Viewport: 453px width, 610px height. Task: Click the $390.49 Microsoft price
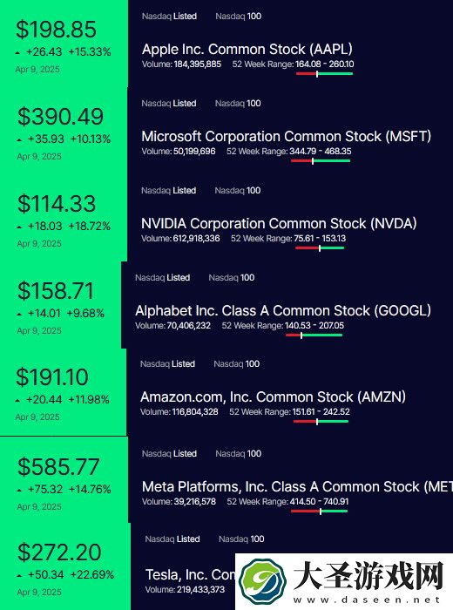pos(61,116)
